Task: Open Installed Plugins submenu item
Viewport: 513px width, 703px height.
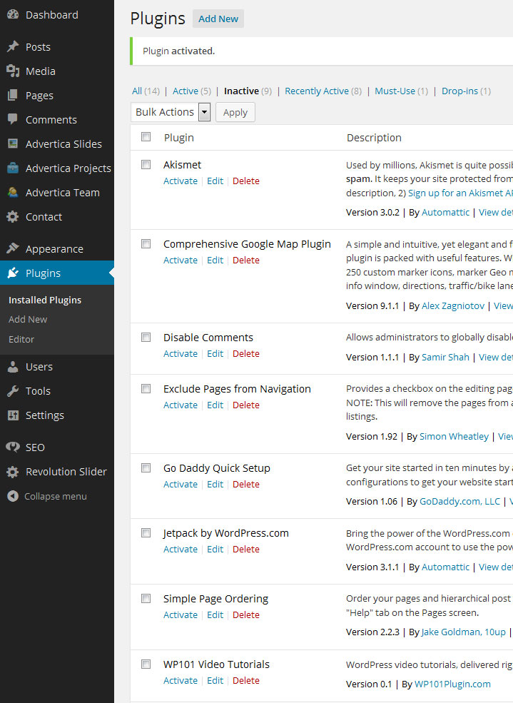Action: (x=45, y=300)
